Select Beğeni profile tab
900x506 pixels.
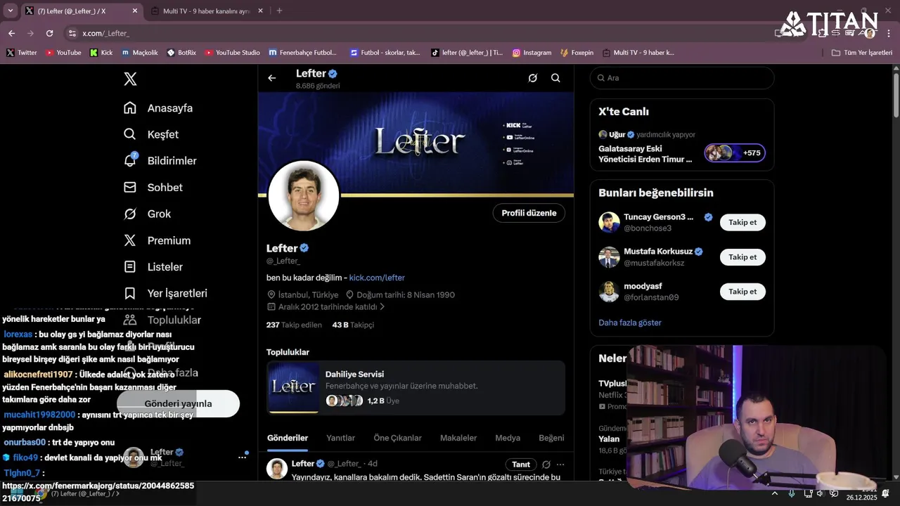(x=551, y=438)
